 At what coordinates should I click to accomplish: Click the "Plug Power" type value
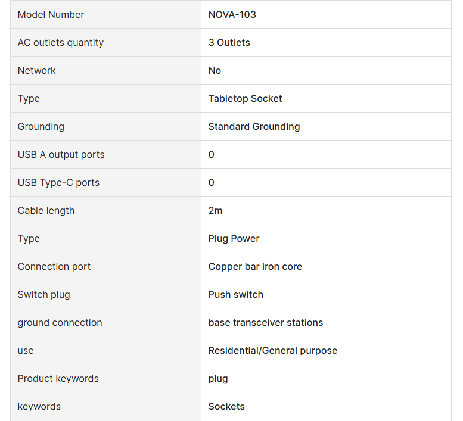(234, 238)
